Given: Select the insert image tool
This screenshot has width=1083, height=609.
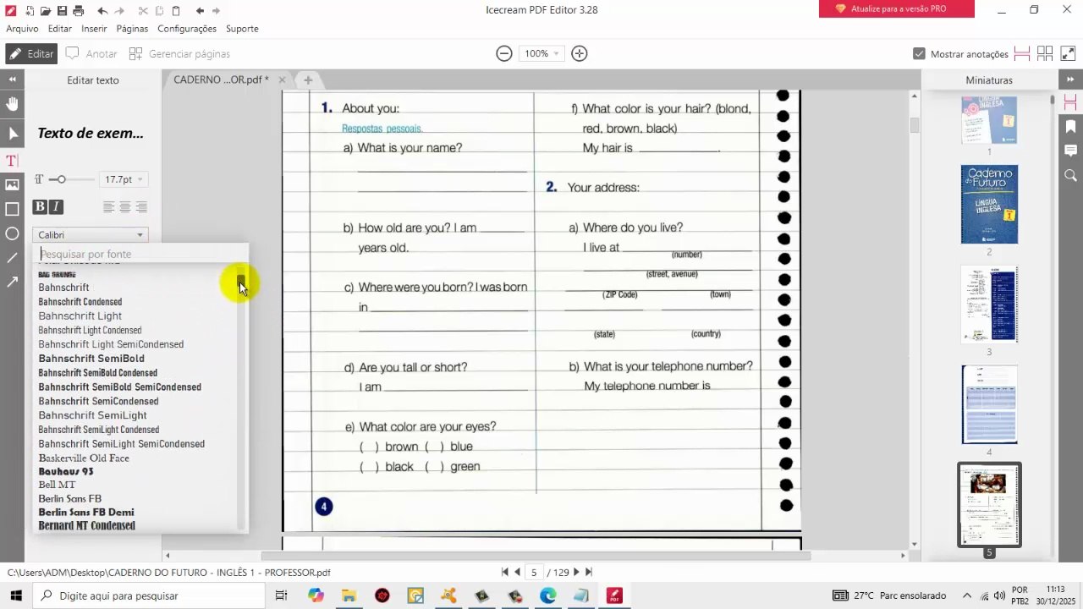Looking at the screenshot, I should pos(12,184).
